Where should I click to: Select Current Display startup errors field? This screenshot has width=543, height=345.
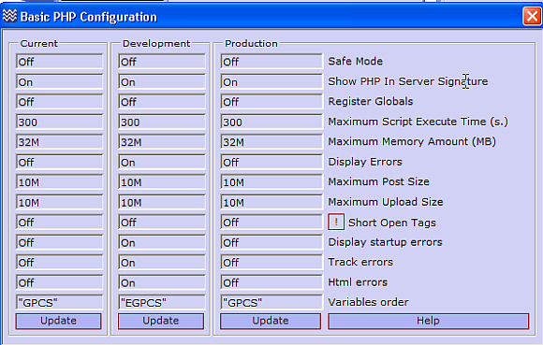point(59,242)
